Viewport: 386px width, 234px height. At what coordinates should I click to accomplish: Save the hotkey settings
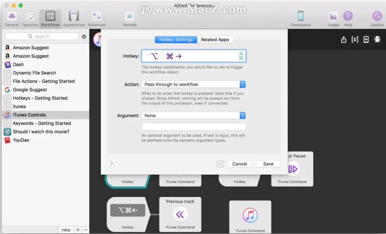pyautogui.click(x=268, y=164)
